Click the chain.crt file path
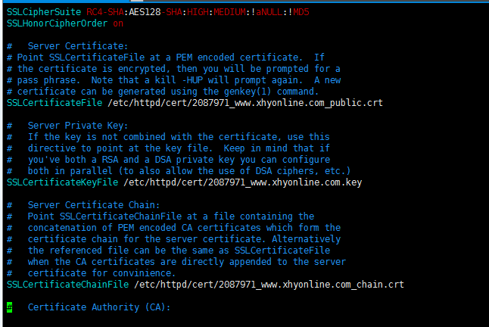 pos(269,285)
